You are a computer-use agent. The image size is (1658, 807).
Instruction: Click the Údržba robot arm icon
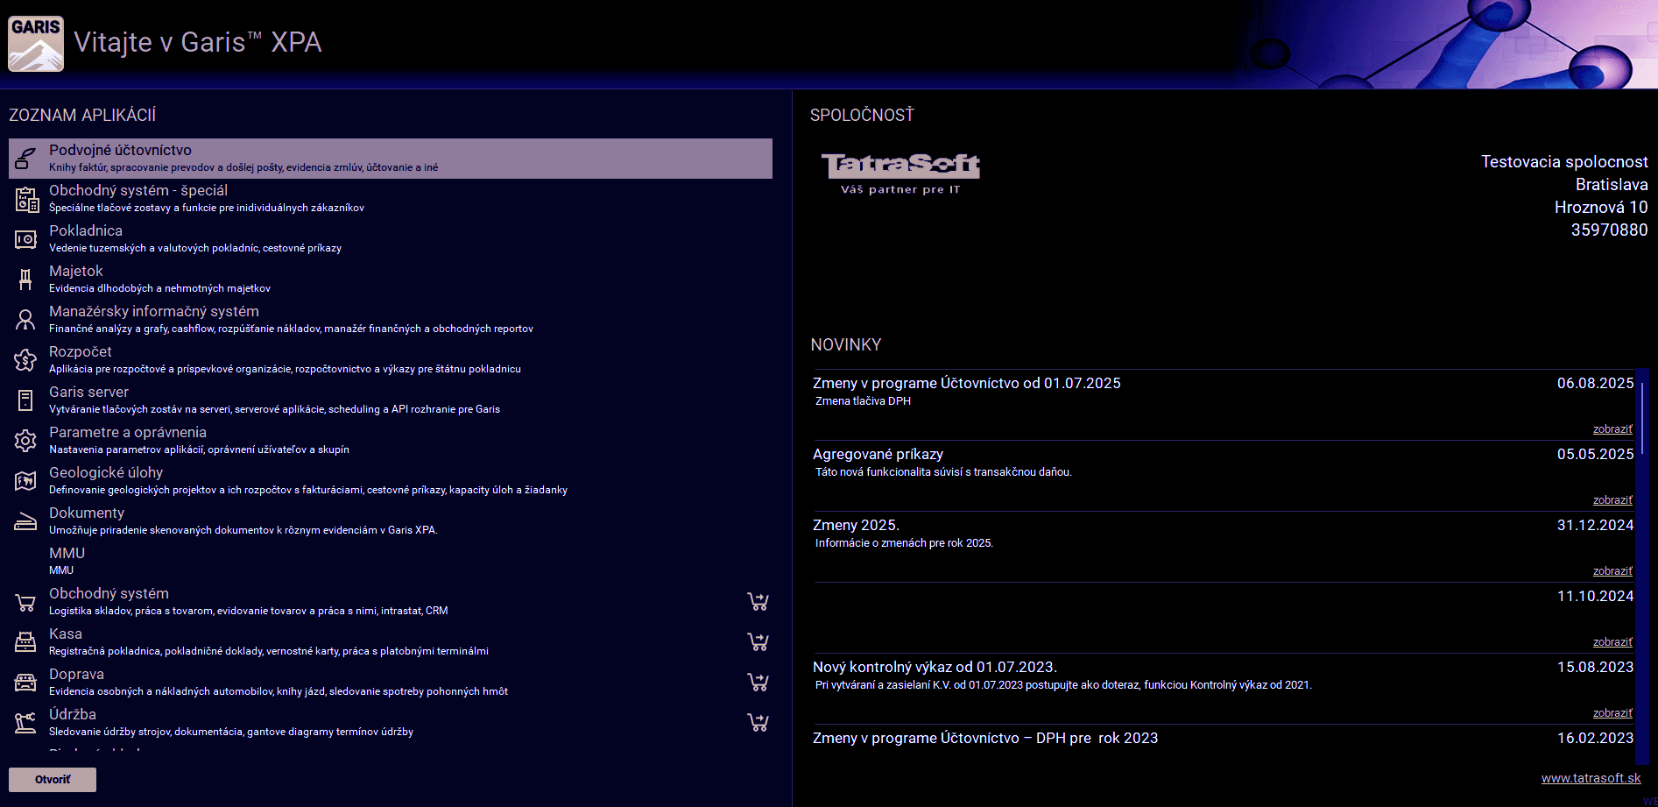(25, 722)
